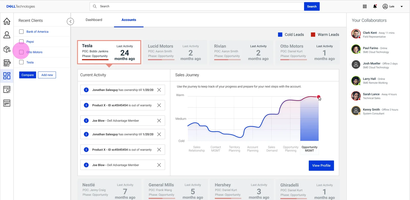Image resolution: width=410 pixels, height=200 pixels.
Task: Dismiss the second Jonathan Salesguy ownership notice
Action: [x=159, y=134]
